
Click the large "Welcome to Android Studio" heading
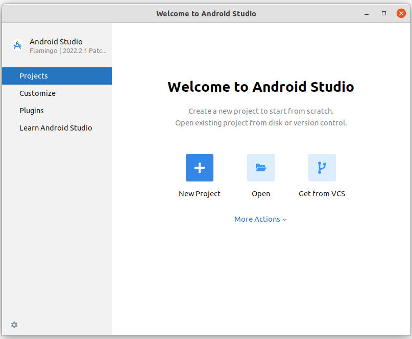pos(260,87)
